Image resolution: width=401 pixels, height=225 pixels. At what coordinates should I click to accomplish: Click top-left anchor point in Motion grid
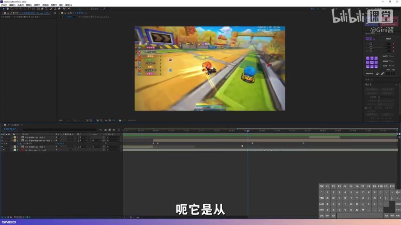tap(368, 58)
